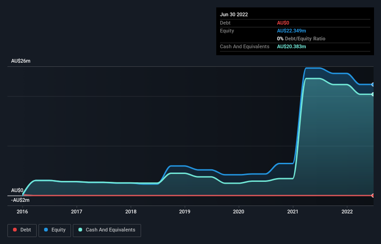The width and height of the screenshot is (381, 244).
Task: Click the Debt label in tooltip
Action: (x=225, y=23)
